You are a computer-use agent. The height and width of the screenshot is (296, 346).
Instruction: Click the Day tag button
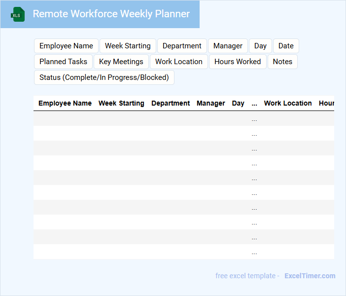coord(260,46)
